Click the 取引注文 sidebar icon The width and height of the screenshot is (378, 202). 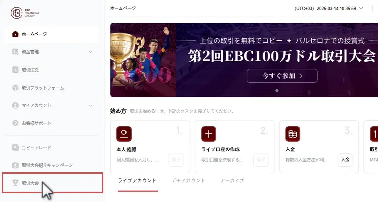point(15,70)
